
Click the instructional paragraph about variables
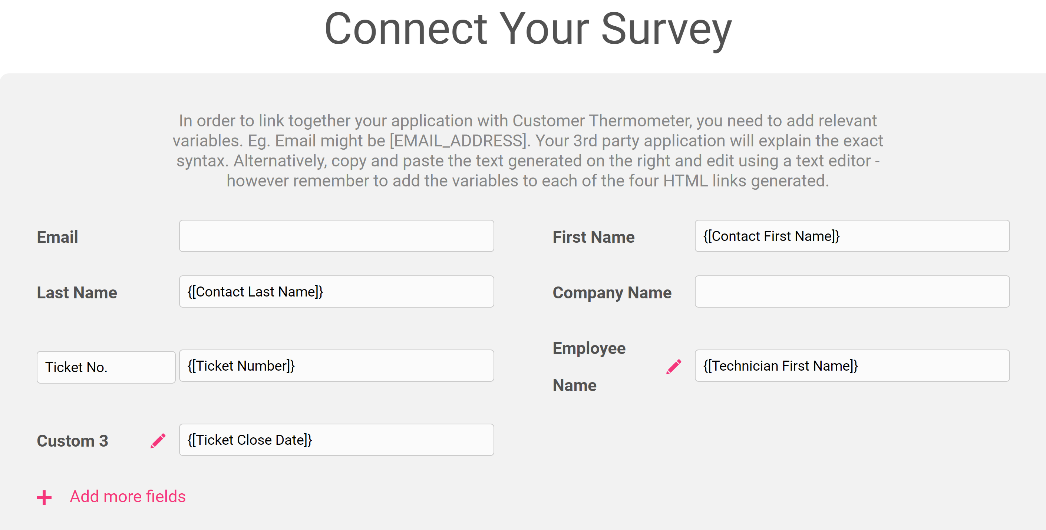coord(528,150)
